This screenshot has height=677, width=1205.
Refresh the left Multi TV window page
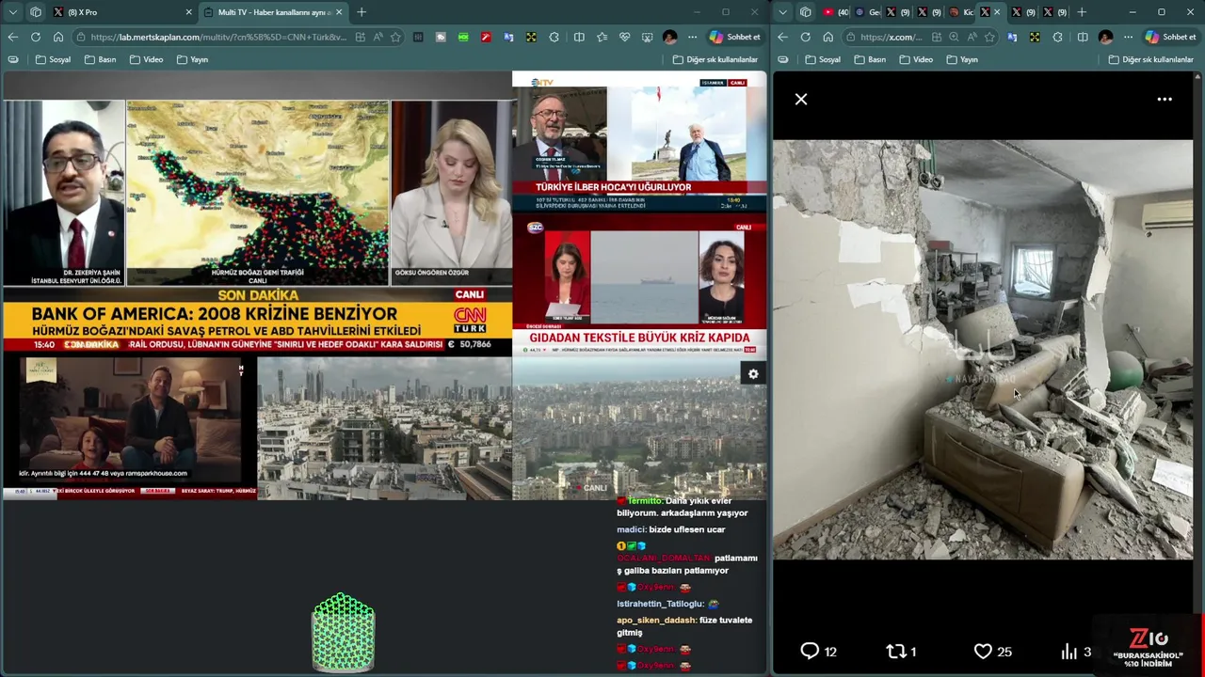pos(36,37)
